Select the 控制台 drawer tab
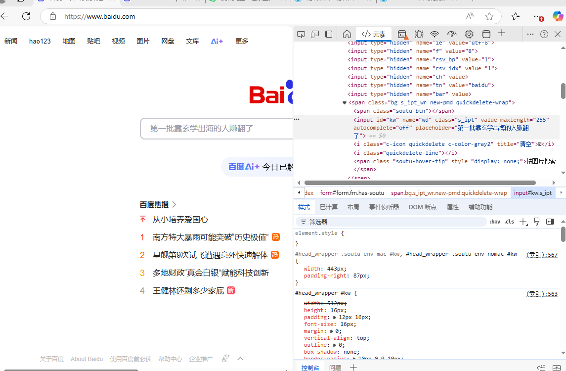 click(x=310, y=368)
